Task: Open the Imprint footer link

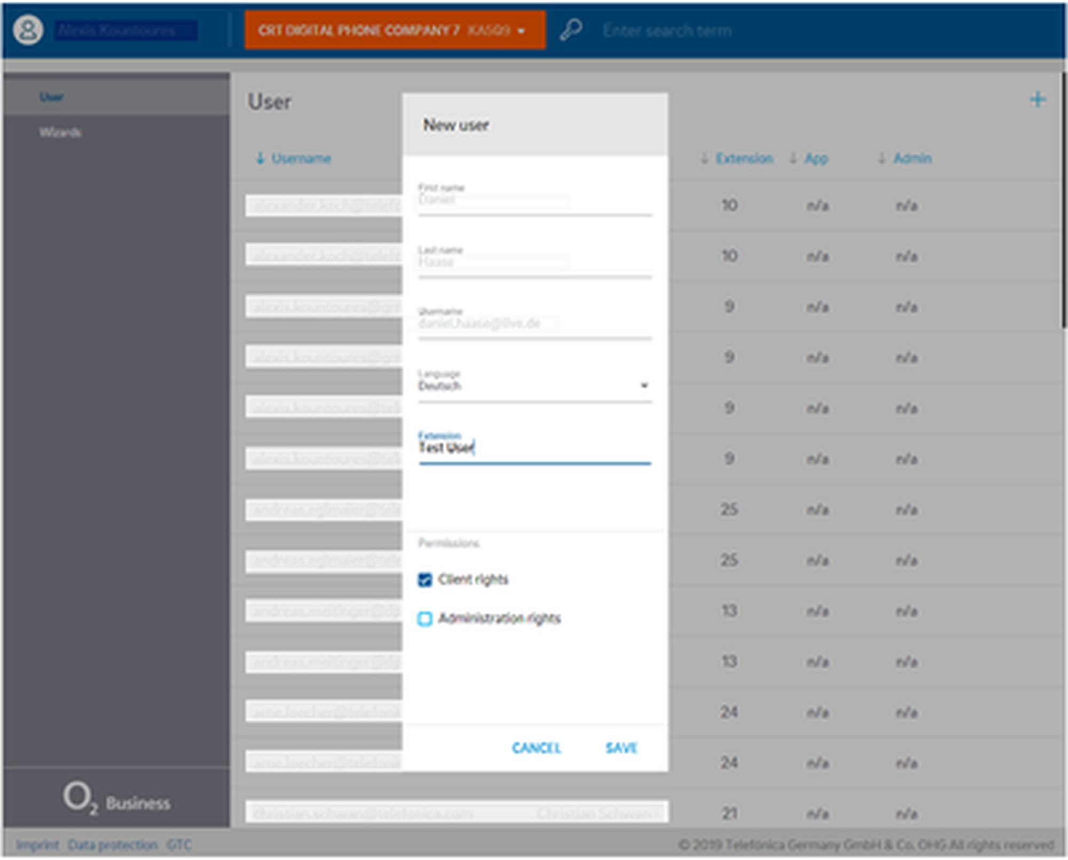Action: click(x=37, y=845)
